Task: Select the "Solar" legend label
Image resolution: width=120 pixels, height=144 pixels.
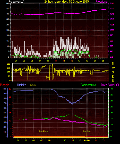Action: [33, 85]
